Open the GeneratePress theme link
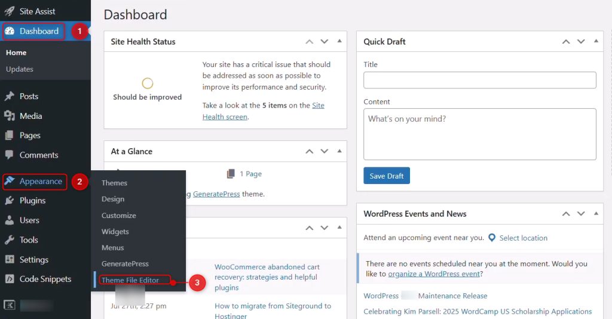Viewport: 612px width, 319px height. [216, 194]
